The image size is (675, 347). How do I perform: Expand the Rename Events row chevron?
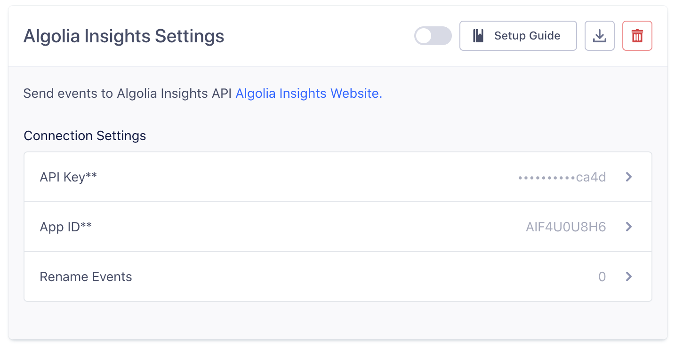(628, 276)
